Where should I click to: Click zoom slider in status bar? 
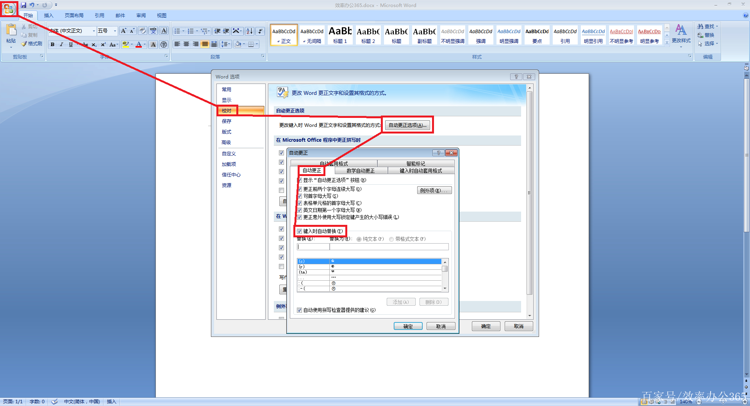tap(723, 402)
